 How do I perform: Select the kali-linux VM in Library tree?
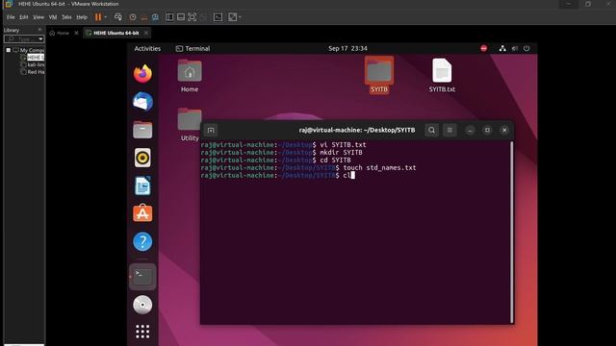(36, 64)
